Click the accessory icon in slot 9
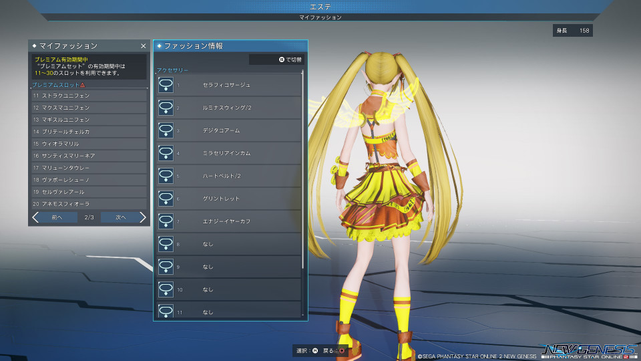Image resolution: width=641 pixels, height=361 pixels. click(166, 267)
